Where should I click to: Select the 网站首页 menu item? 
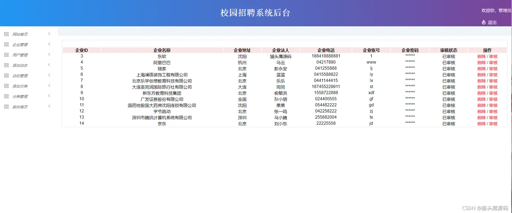pos(20,34)
